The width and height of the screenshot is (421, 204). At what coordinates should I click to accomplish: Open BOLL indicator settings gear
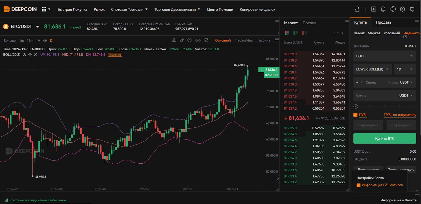(x=30, y=55)
